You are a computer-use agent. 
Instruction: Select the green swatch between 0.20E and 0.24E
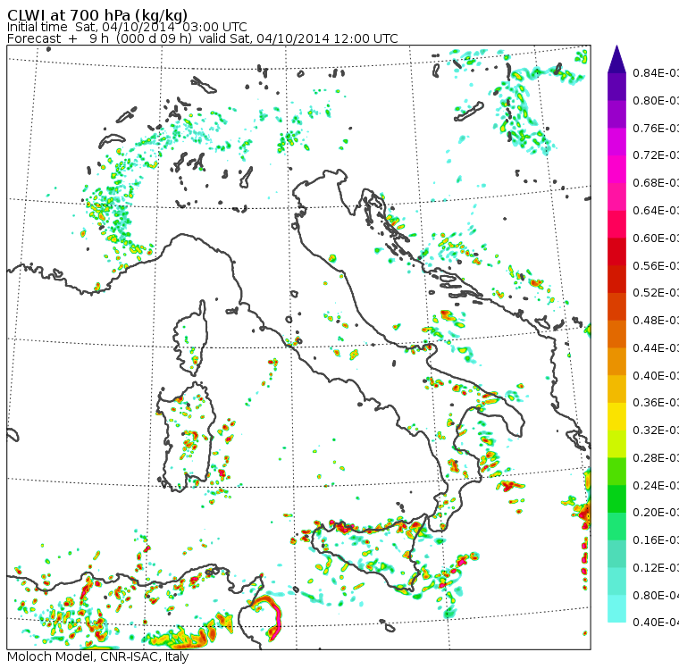(x=616, y=498)
